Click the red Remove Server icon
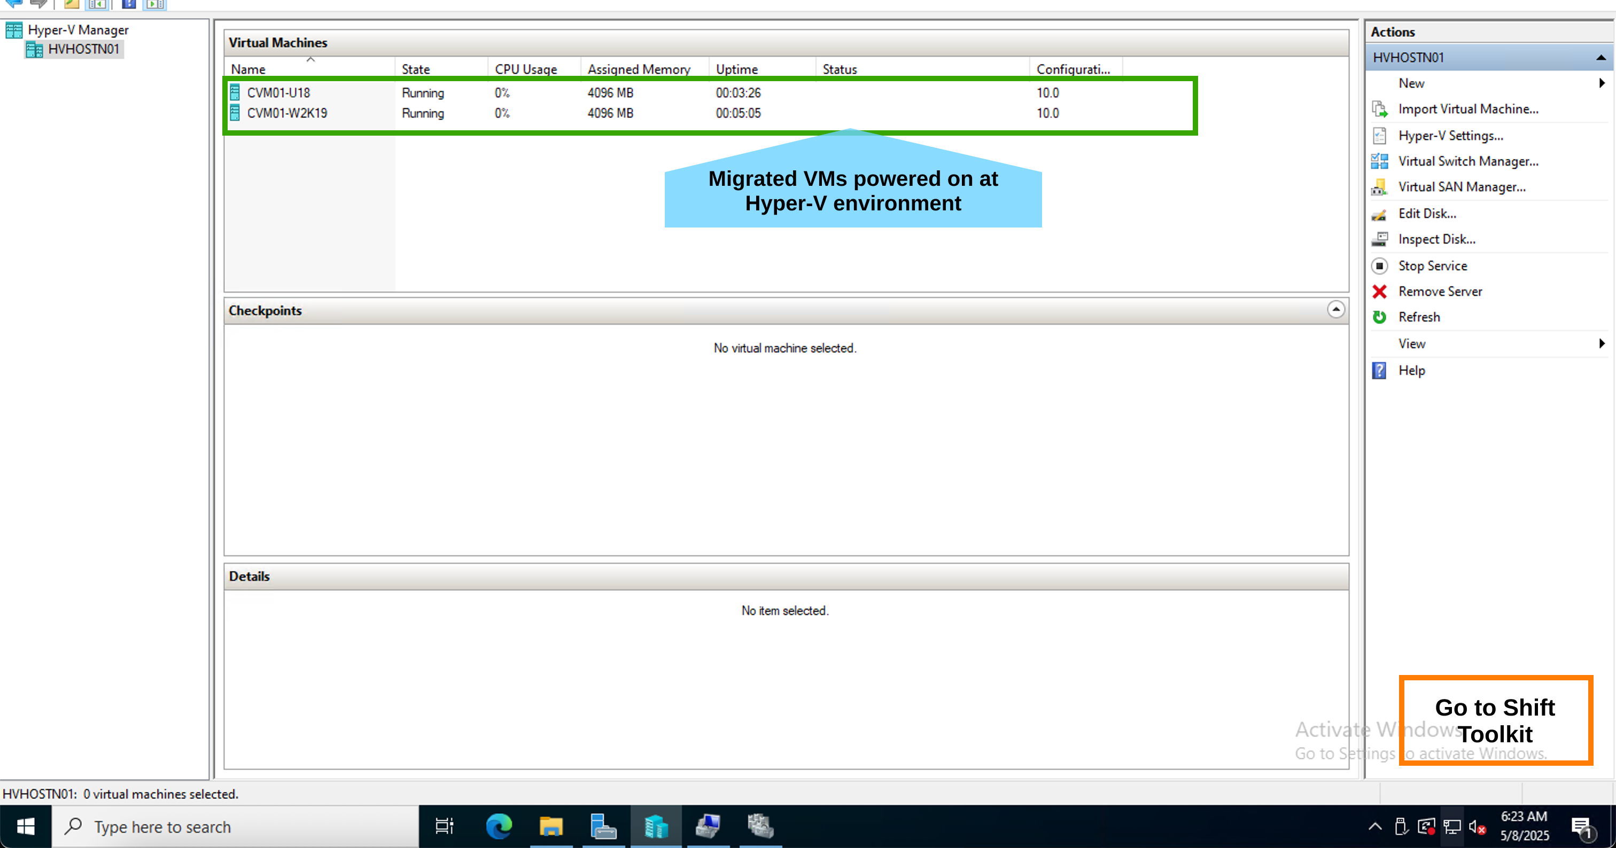 coord(1379,292)
